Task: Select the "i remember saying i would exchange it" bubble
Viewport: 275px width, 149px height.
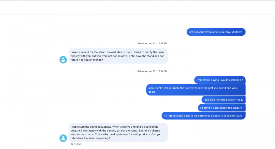Action: click(220, 80)
